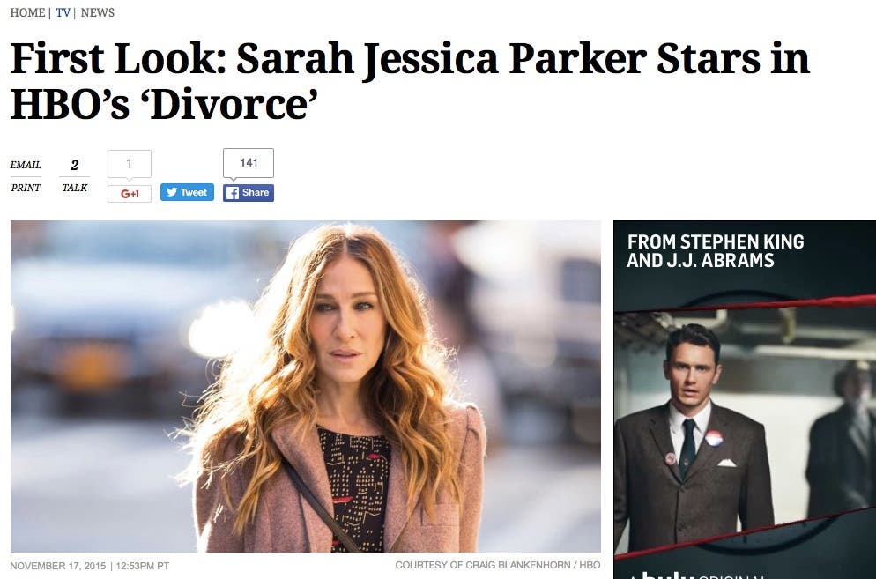Open the Google+ count bubble showing 1
This screenshot has height=579, width=876.
(129, 164)
